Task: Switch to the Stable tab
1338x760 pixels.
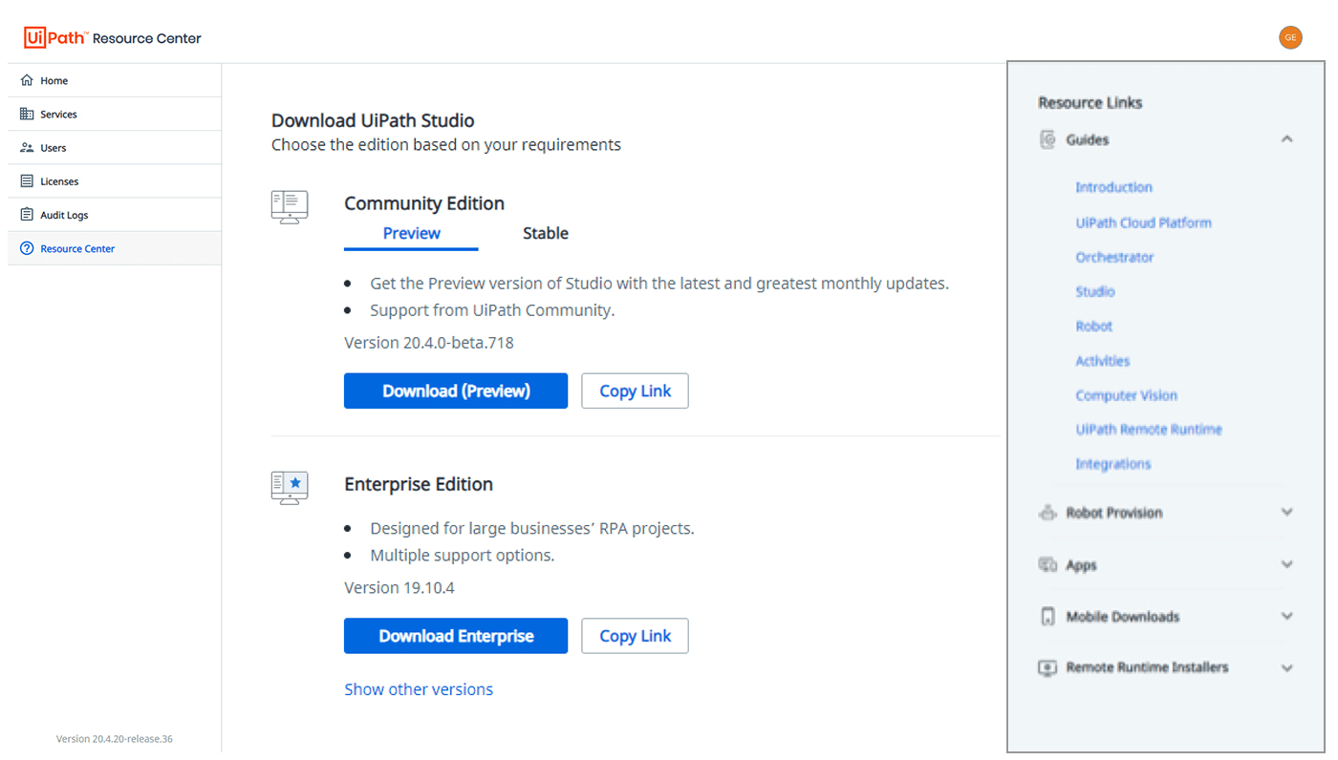Action: 546,234
